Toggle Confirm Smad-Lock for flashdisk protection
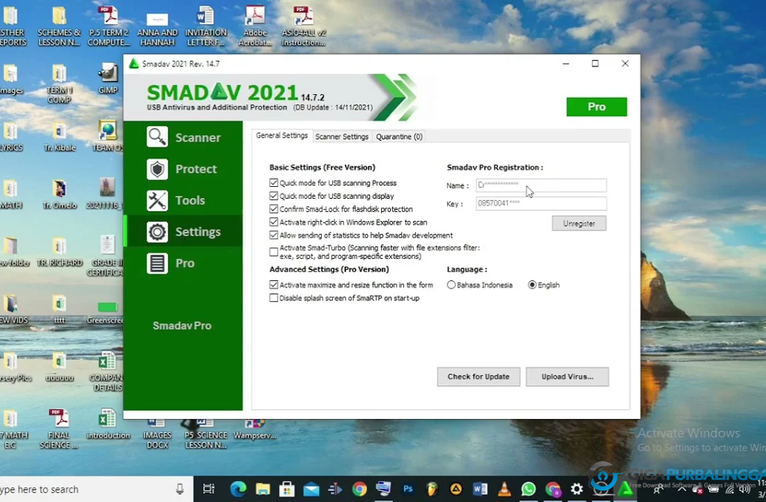 [x=274, y=209]
